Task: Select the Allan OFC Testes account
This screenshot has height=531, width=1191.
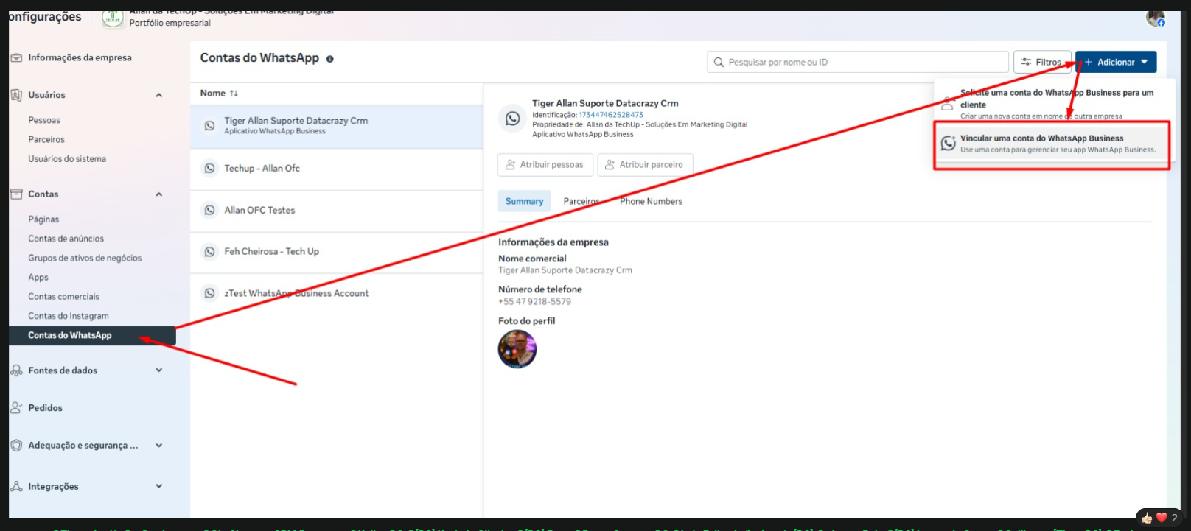Action: click(x=337, y=211)
